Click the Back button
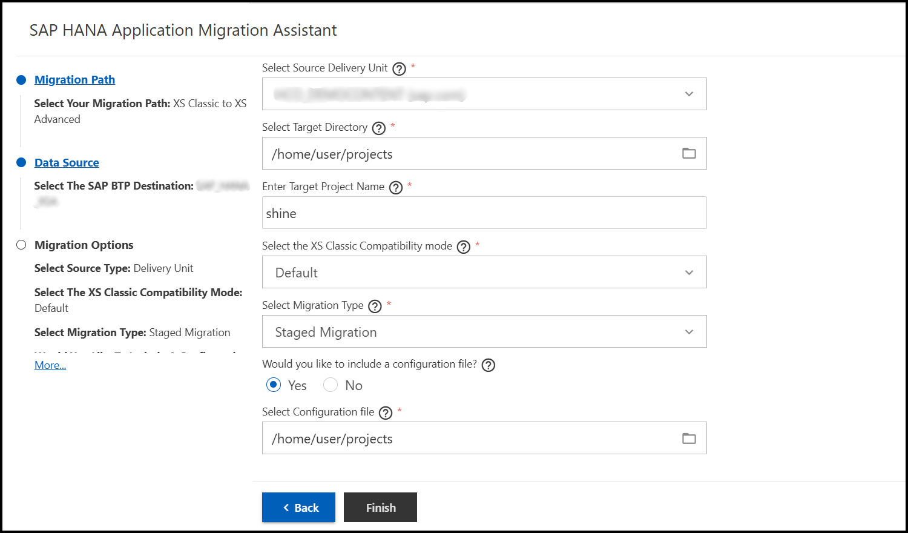The image size is (908, 533). point(298,507)
